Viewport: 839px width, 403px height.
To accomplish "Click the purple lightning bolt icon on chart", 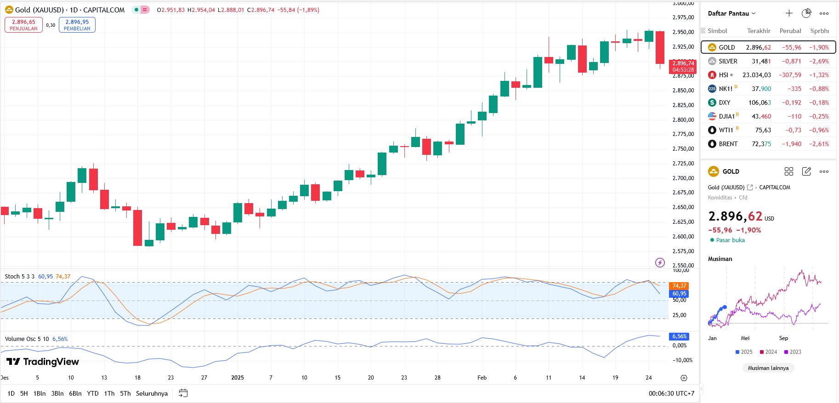I will [x=660, y=262].
